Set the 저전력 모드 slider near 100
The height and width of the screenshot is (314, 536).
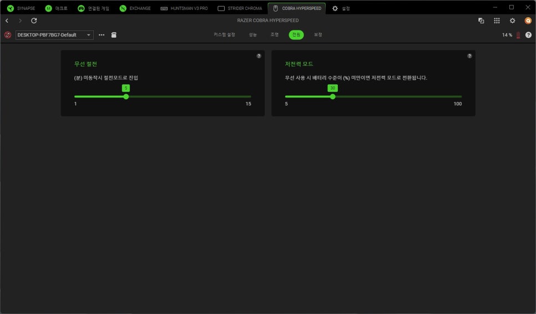461,96
